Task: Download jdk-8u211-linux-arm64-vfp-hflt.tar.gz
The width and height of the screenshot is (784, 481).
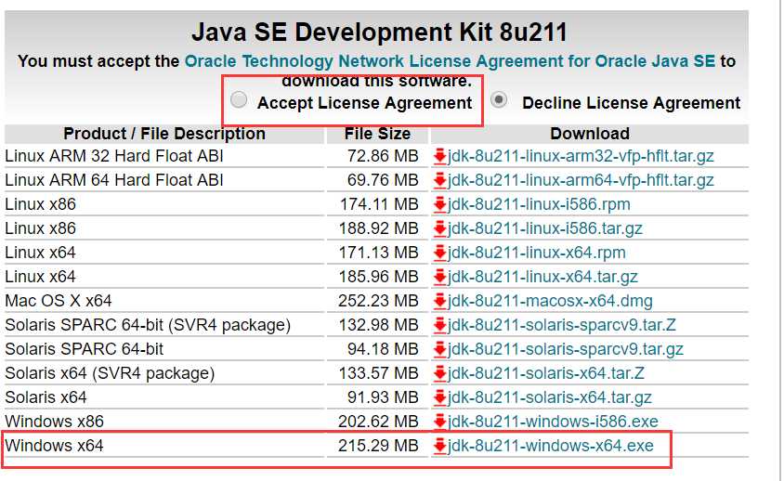Action: click(581, 180)
